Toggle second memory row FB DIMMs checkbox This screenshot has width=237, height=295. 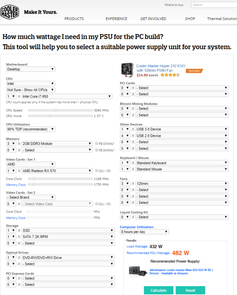tap(97, 150)
